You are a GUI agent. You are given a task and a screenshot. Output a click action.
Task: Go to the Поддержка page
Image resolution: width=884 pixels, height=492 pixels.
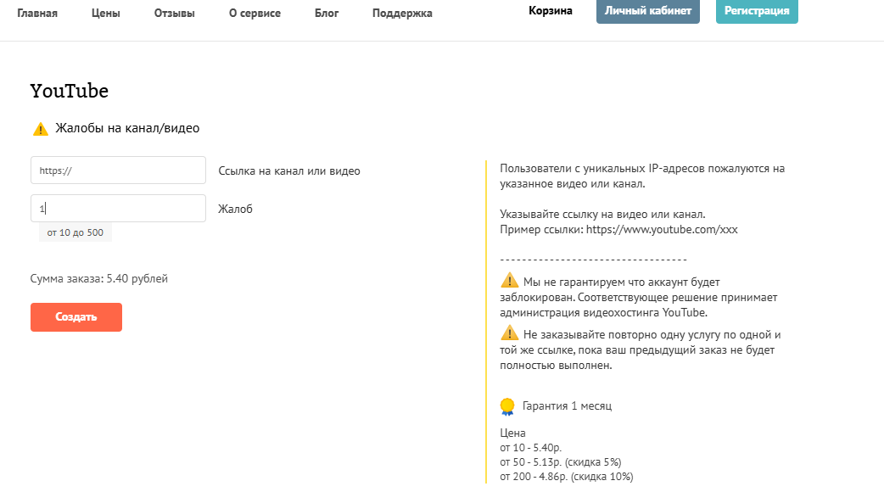tap(402, 13)
